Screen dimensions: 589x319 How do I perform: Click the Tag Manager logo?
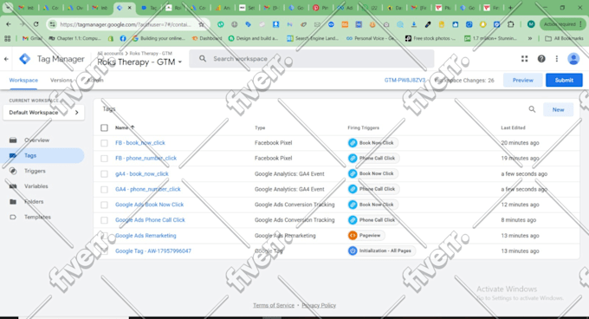[25, 59]
